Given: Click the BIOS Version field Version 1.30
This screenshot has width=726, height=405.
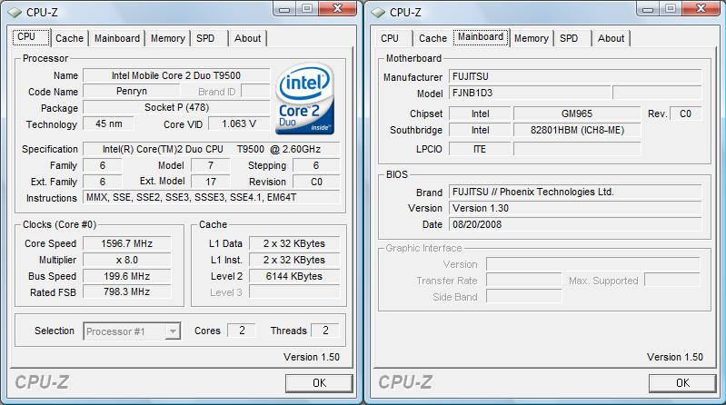Looking at the screenshot, I should click(575, 208).
